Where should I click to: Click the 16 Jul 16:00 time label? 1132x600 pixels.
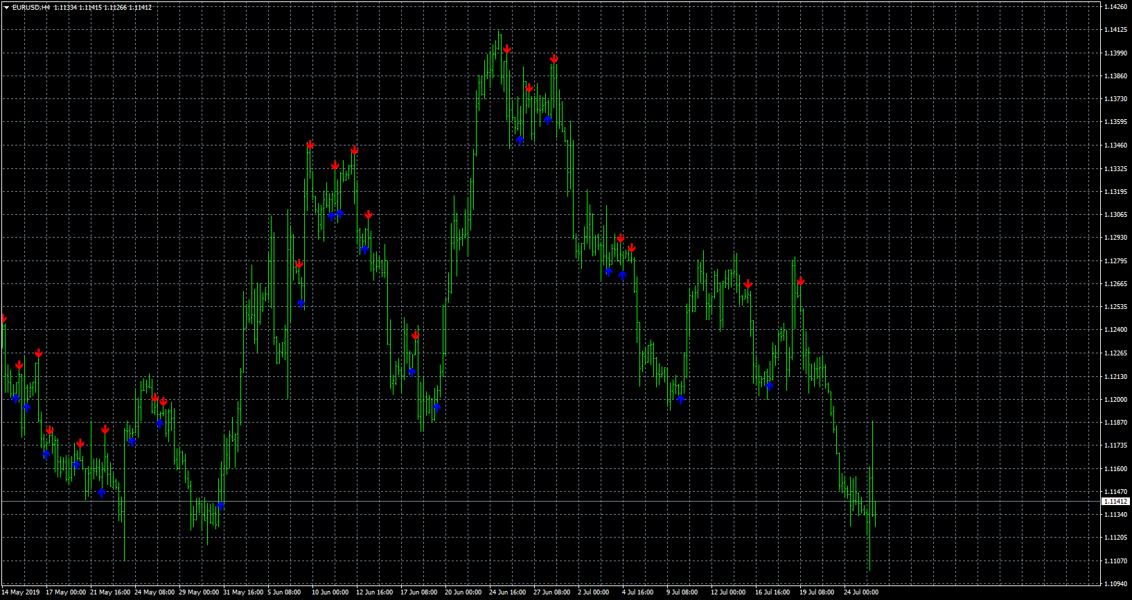772,592
